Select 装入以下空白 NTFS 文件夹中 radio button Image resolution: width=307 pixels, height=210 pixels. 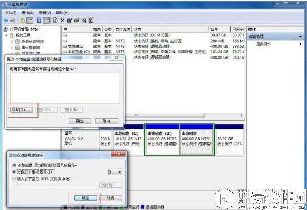coord(14,179)
